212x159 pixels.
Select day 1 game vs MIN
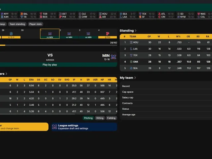(x=50, y=34)
